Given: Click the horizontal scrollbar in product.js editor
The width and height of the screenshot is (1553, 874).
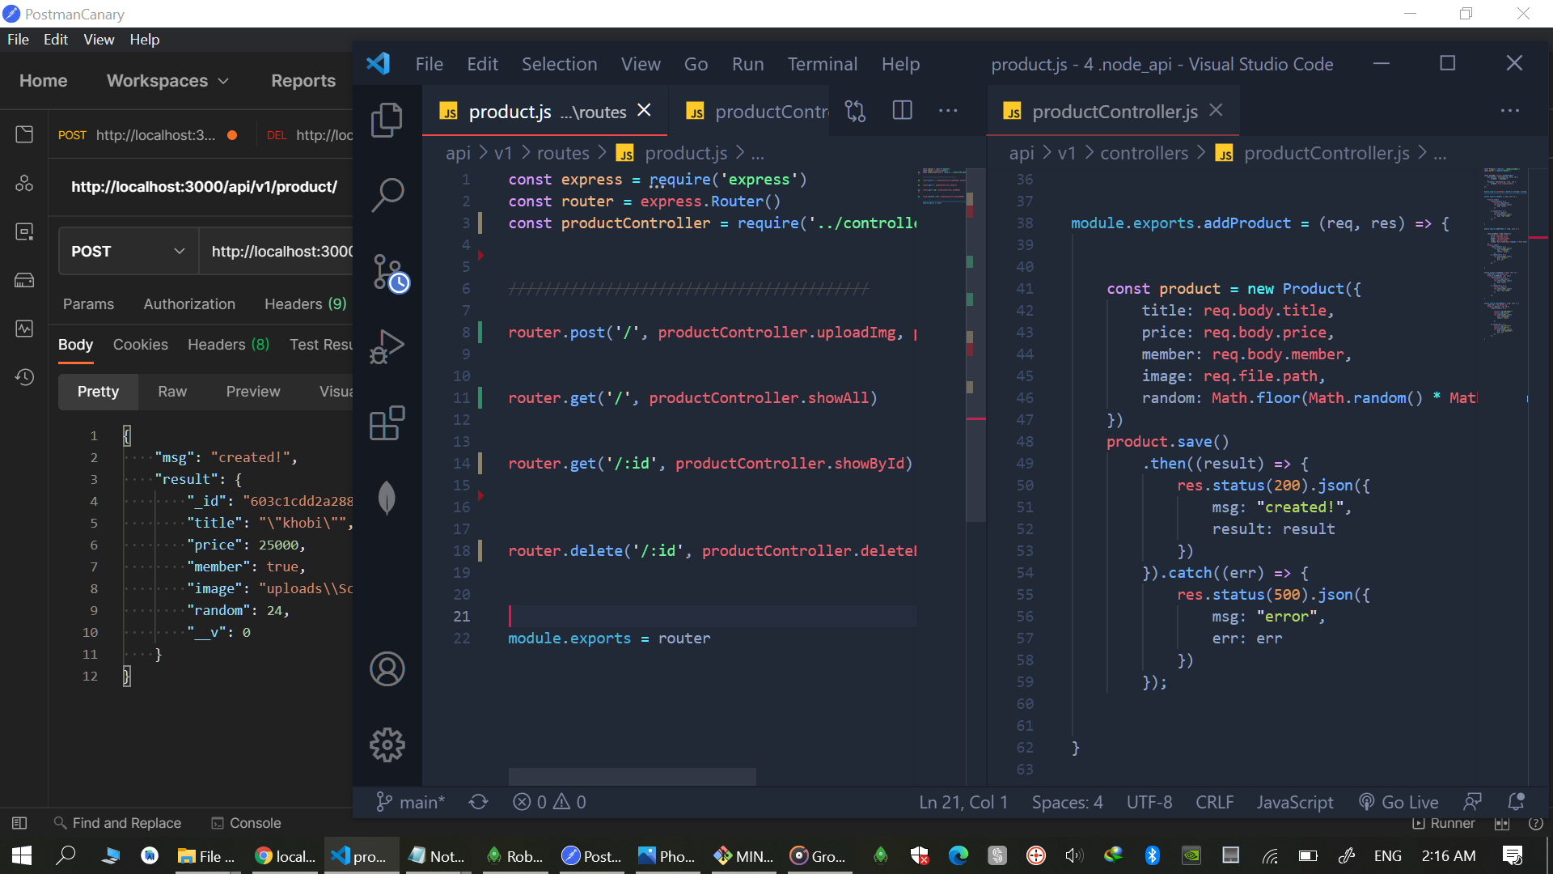Looking at the screenshot, I should pyautogui.click(x=632, y=776).
